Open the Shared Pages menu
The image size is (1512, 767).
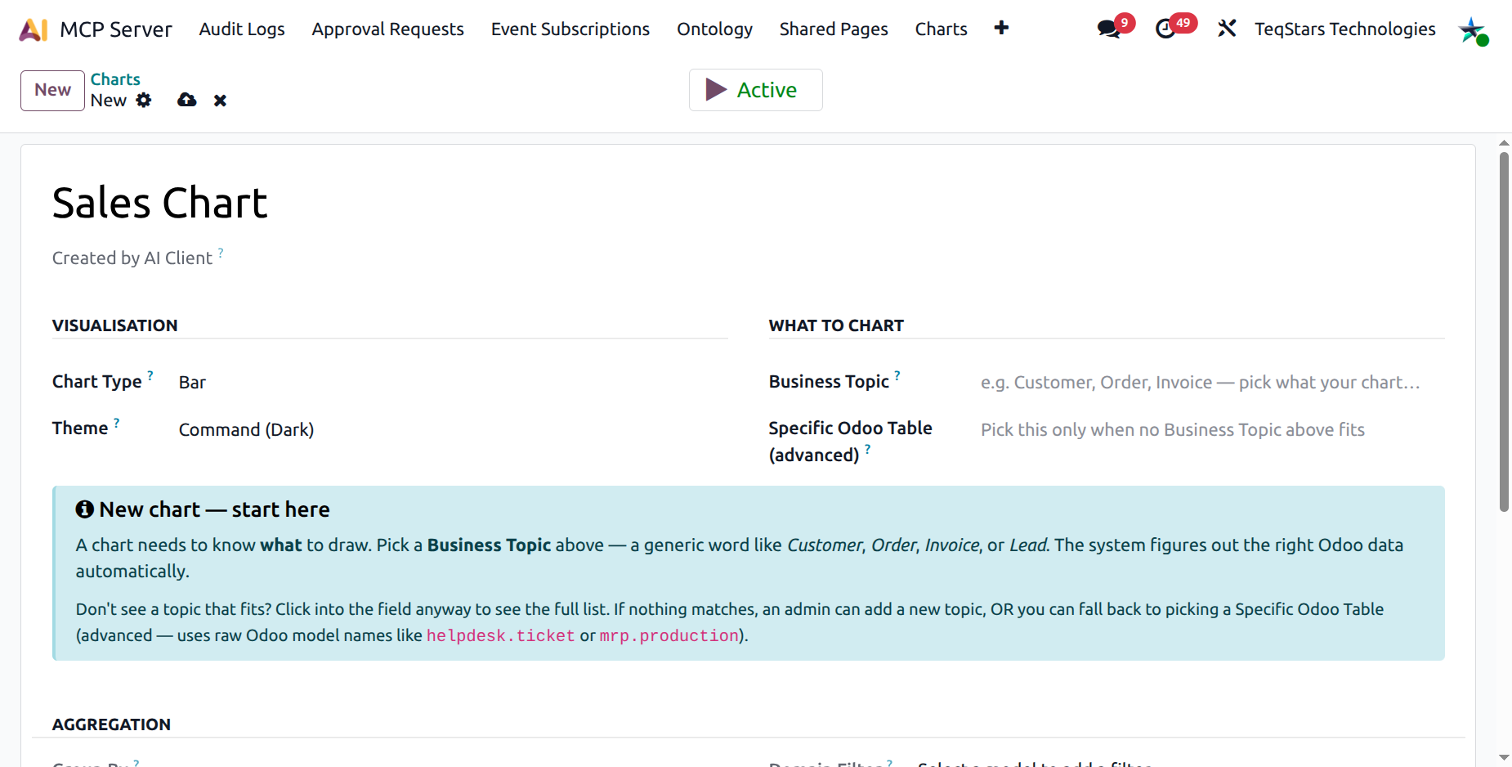point(834,29)
